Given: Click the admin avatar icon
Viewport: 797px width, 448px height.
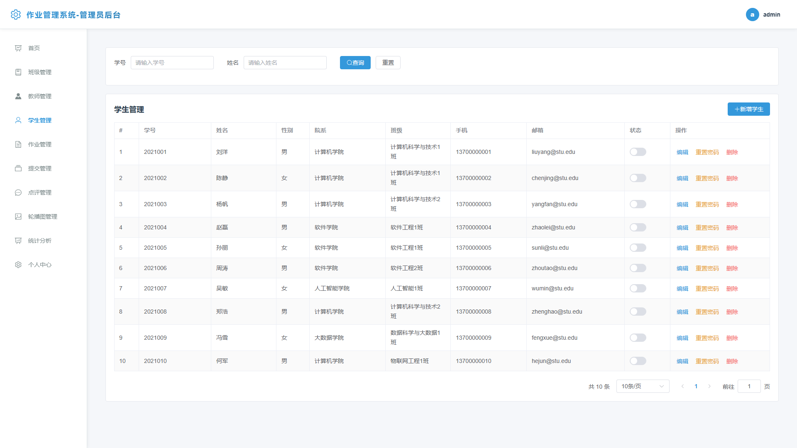Looking at the screenshot, I should [x=752, y=15].
